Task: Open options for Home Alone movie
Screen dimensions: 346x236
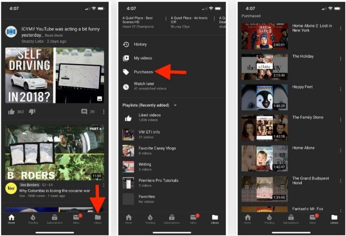Action: [x=340, y=150]
